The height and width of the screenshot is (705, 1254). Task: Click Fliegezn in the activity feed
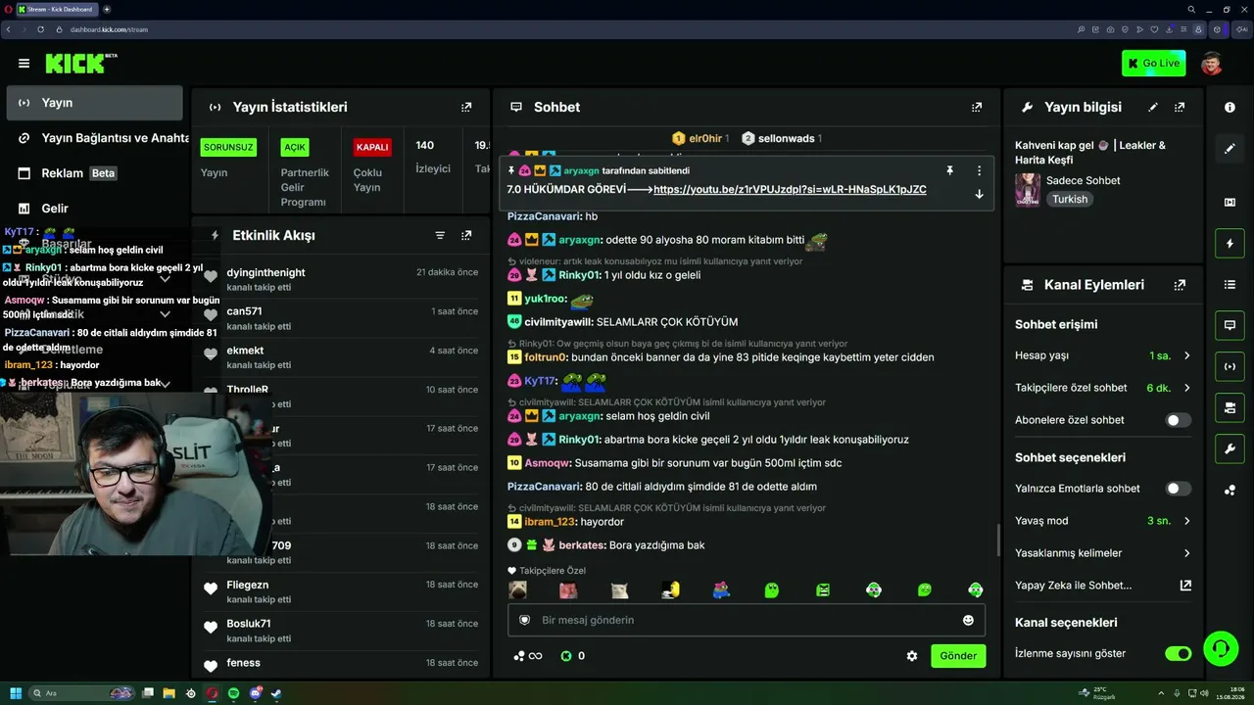247,585
